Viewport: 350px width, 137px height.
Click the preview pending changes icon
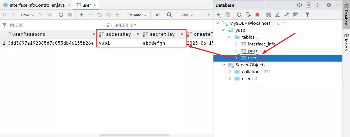click(x=108, y=15)
